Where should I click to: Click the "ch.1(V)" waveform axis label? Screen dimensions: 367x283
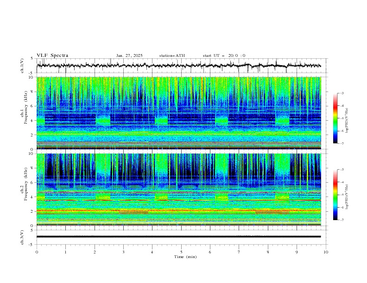22,66
